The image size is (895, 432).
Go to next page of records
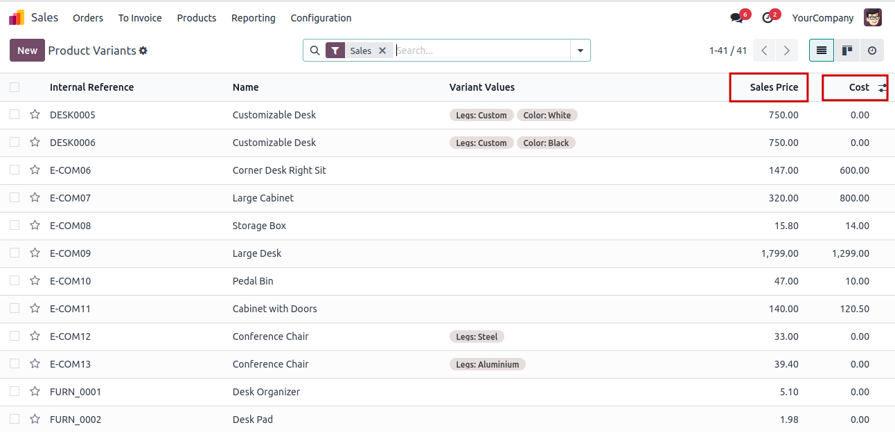click(786, 51)
